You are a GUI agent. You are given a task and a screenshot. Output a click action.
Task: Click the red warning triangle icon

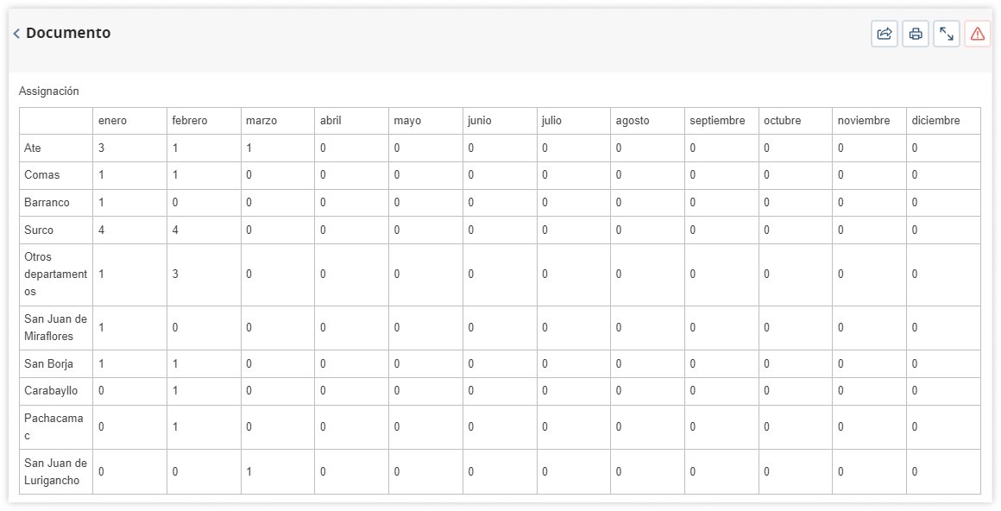coord(978,34)
